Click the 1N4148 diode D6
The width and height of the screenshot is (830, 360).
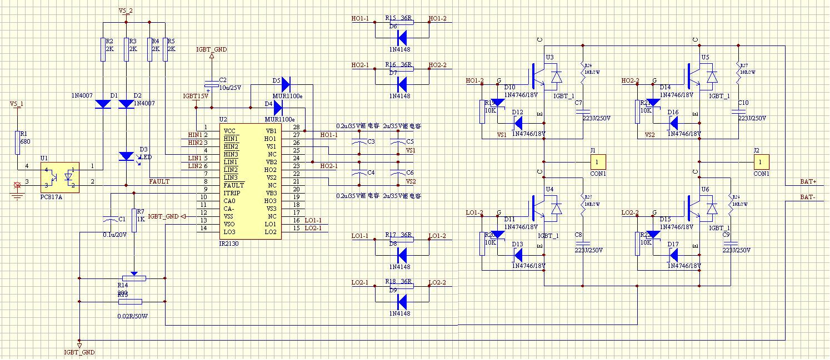[401, 37]
